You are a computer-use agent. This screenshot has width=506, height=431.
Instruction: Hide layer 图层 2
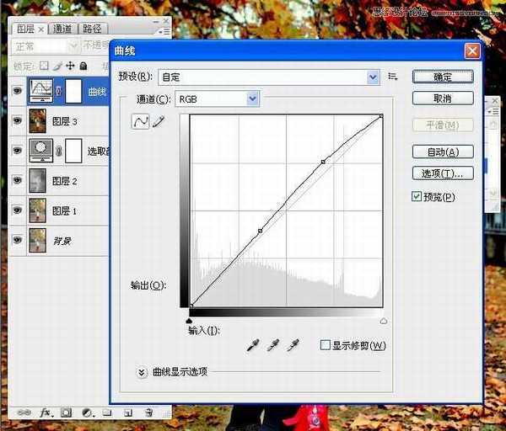18,180
